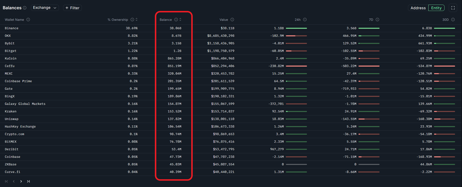Select the ZKBase wallet name
Image resolution: width=462 pixels, height=187 pixels.
[10, 164]
